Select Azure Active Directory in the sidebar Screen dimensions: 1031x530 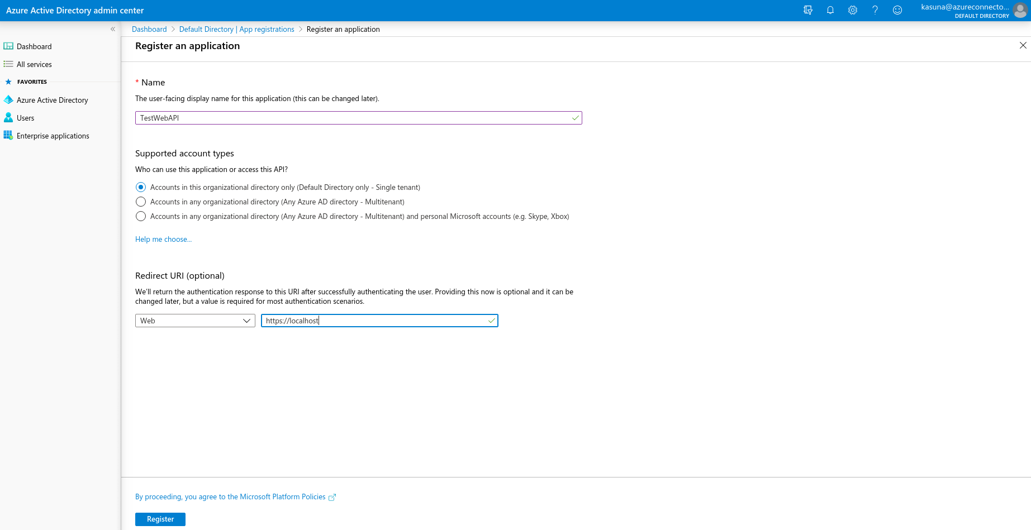click(52, 100)
